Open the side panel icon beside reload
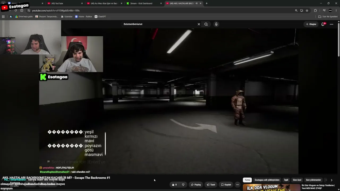 pos(22,10)
